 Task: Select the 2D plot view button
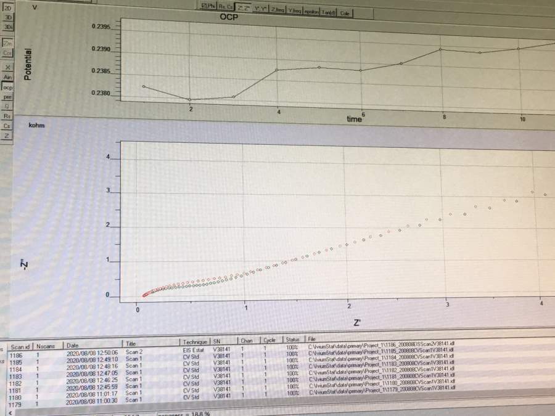[8, 8]
